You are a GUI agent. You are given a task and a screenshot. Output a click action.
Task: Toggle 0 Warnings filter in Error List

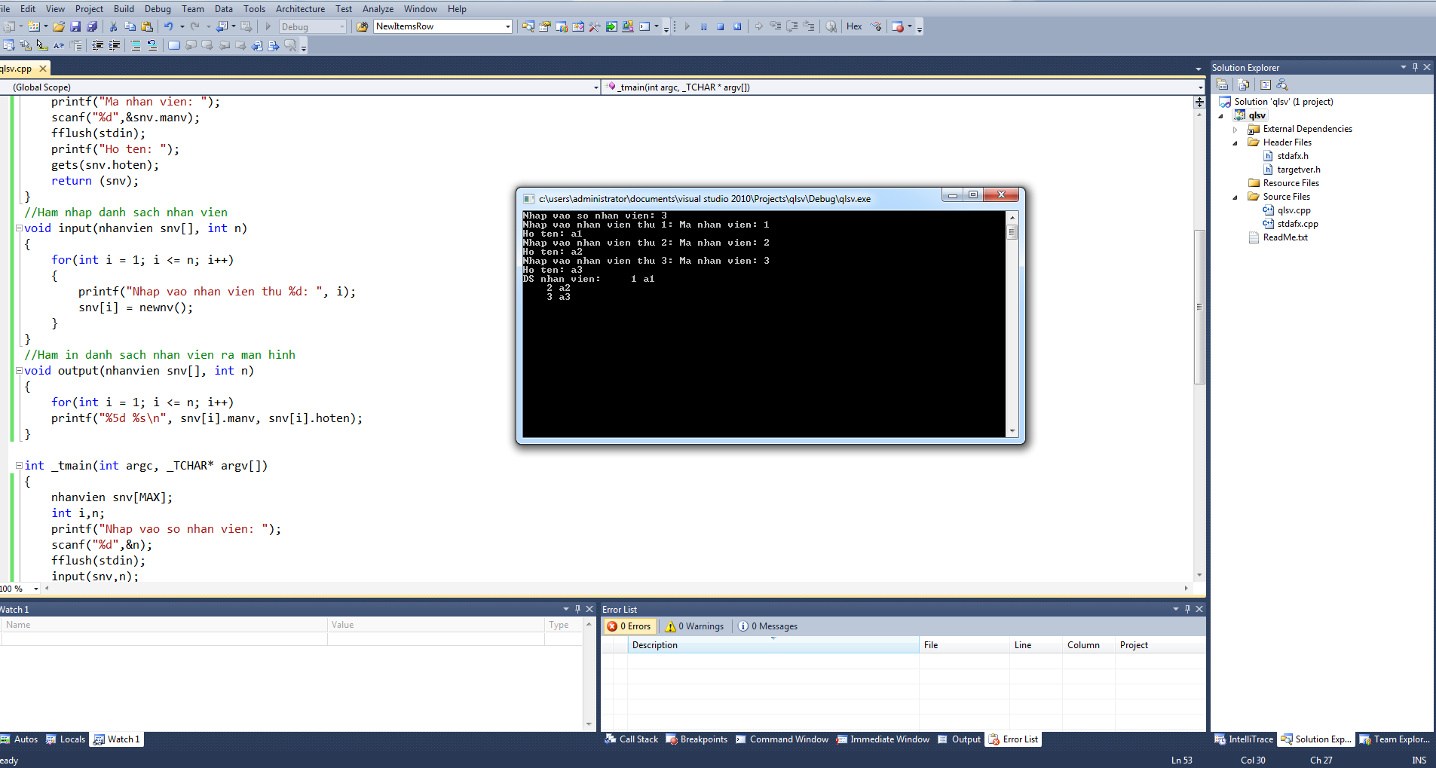point(694,626)
